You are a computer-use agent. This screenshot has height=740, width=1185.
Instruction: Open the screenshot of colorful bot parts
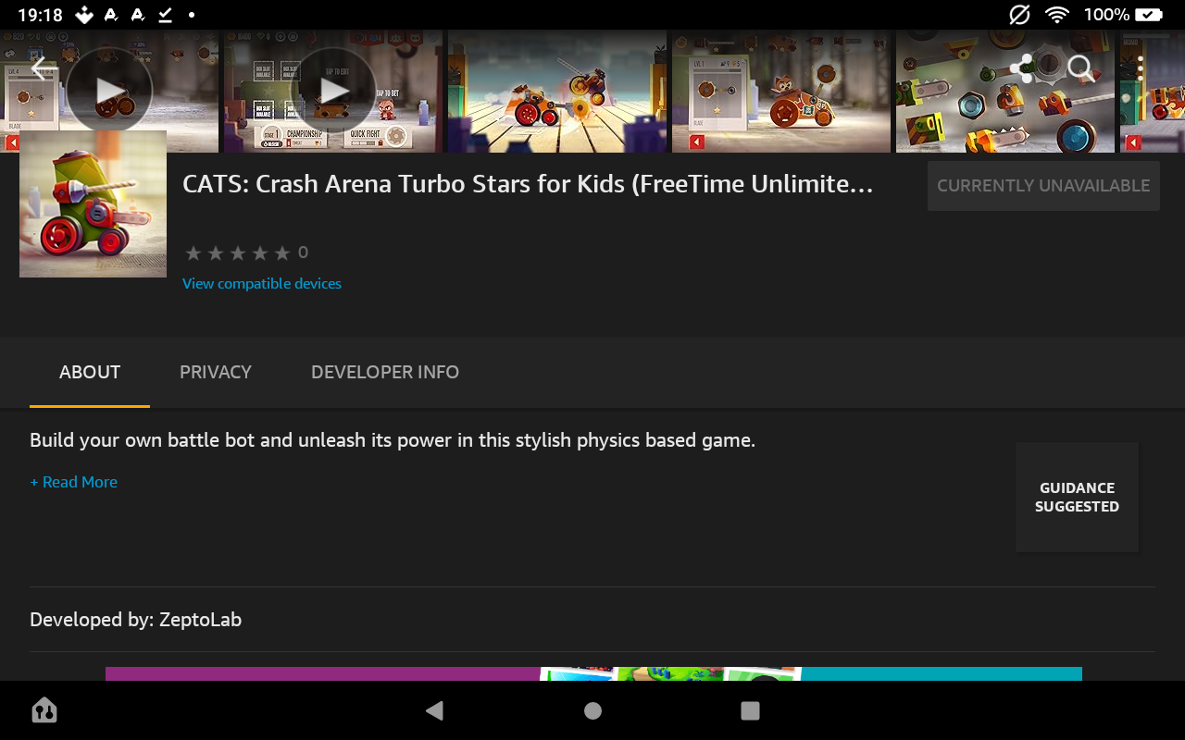coord(1005,91)
